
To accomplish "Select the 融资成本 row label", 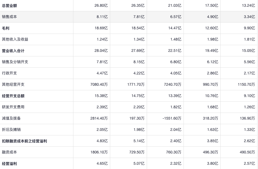I will point(9,152).
